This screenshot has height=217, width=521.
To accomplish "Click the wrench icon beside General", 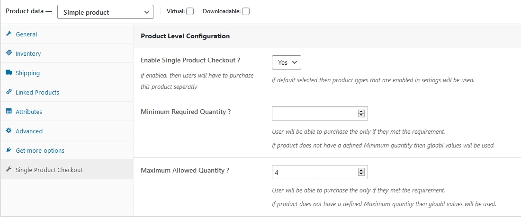I will pos(9,34).
